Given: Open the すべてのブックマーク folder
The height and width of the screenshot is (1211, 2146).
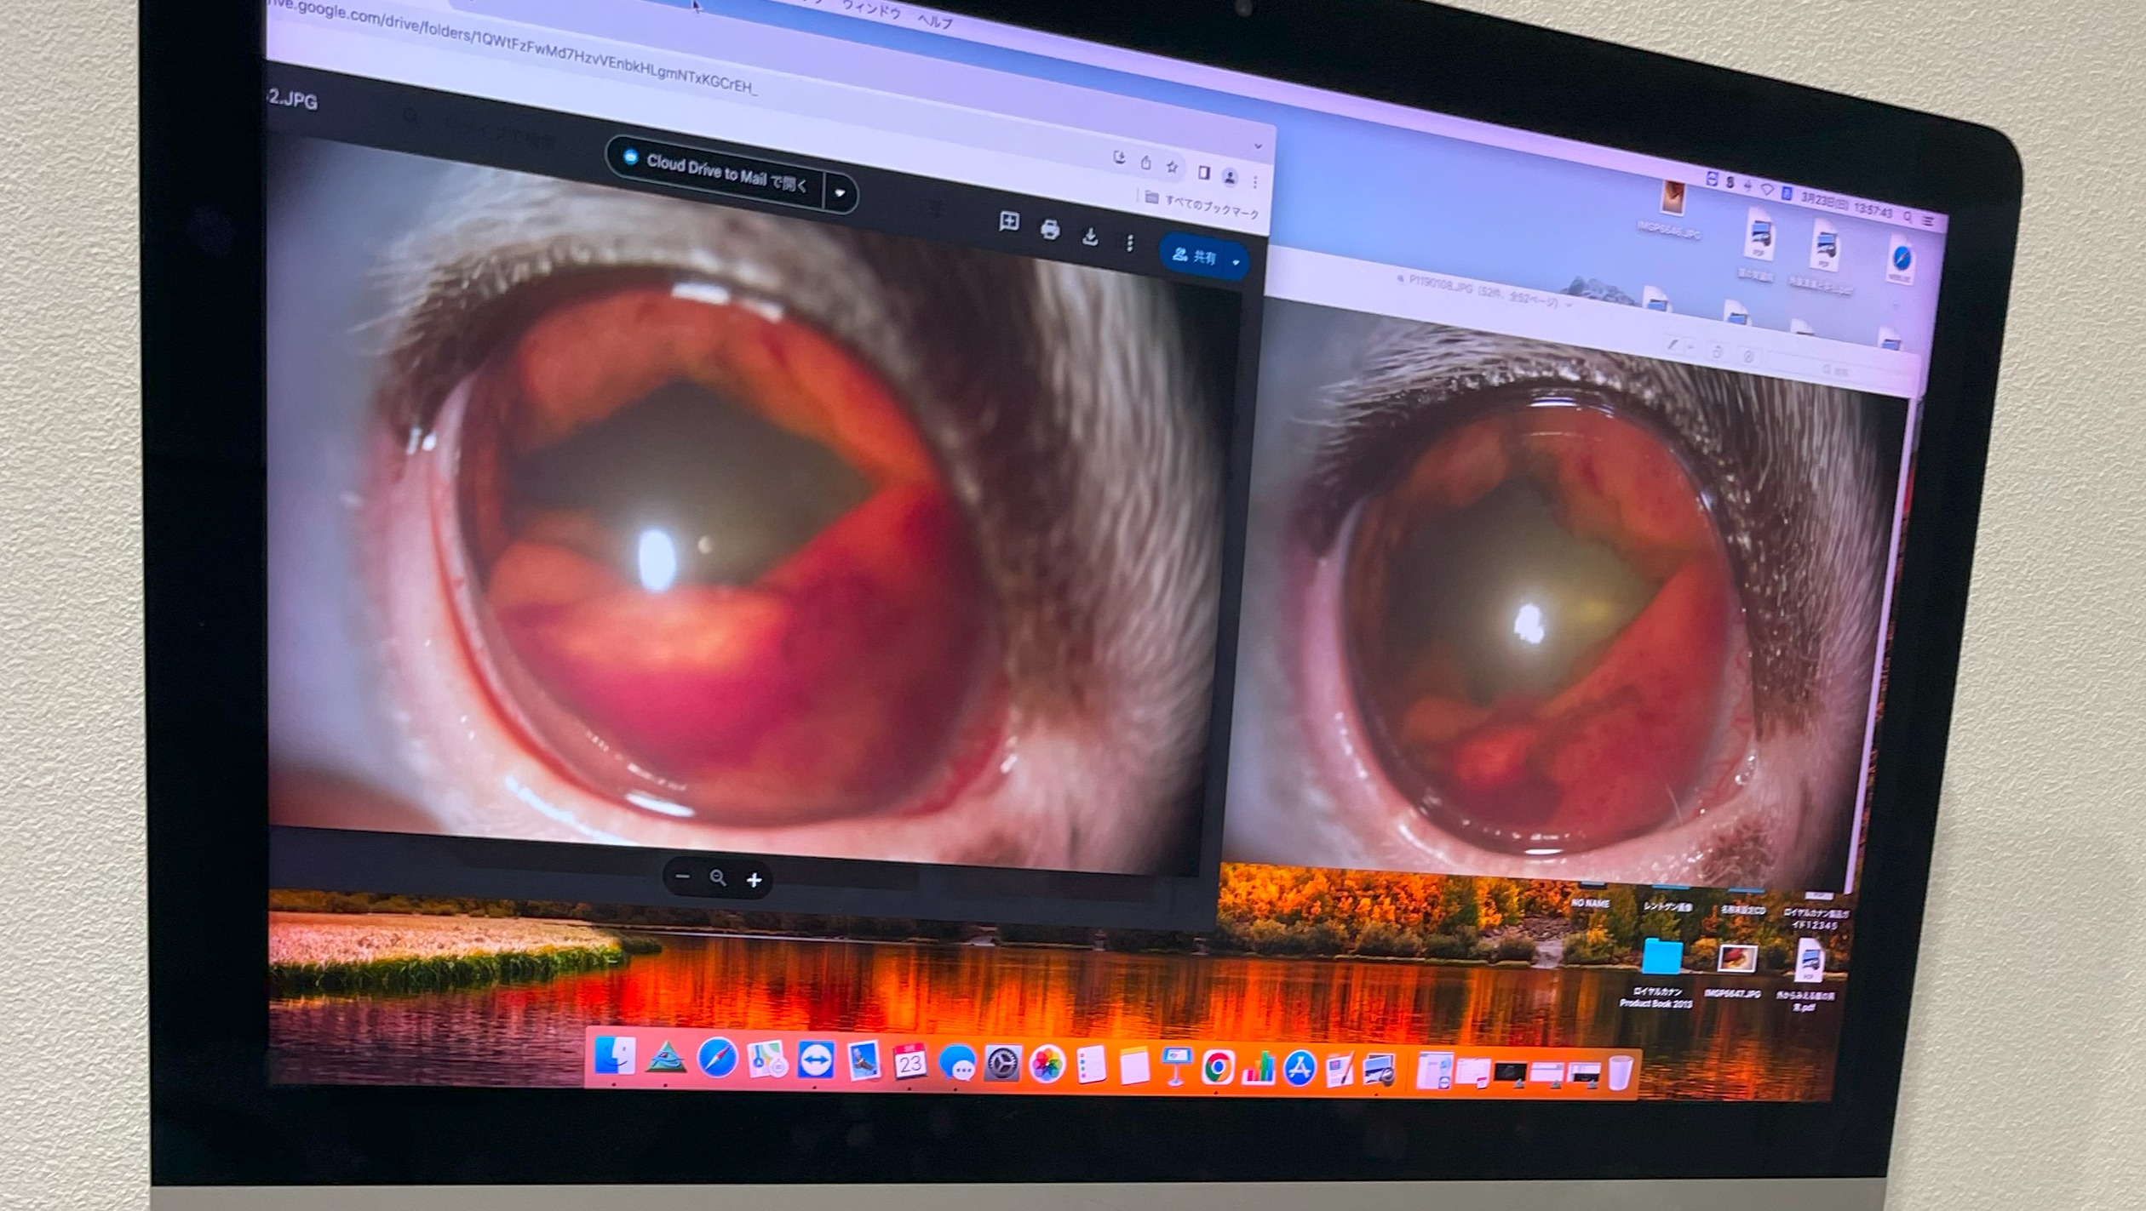Looking at the screenshot, I should pos(1202,204).
